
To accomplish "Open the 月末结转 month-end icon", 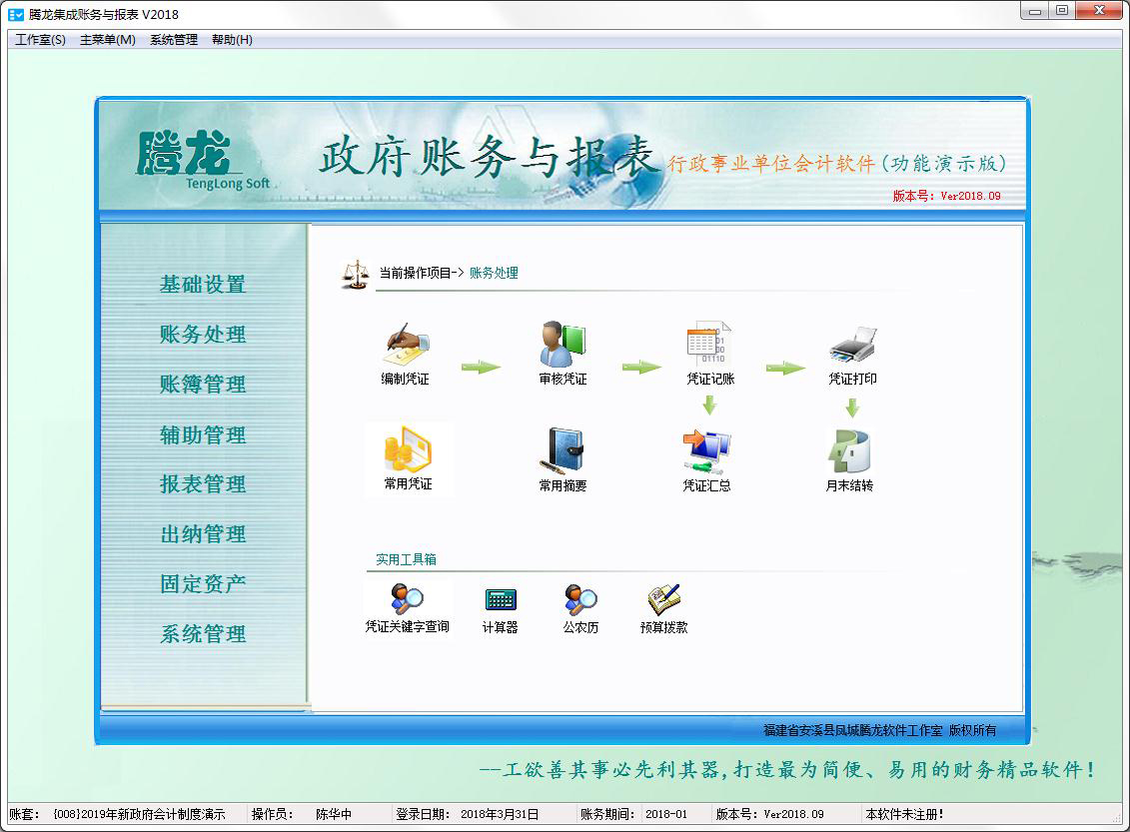I will [x=849, y=451].
